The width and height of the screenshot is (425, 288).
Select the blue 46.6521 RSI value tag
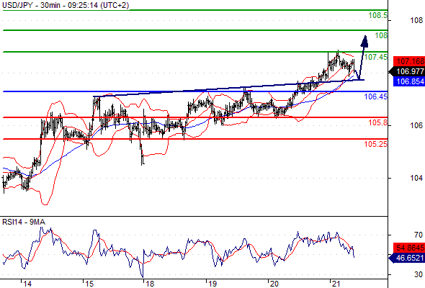407,258
